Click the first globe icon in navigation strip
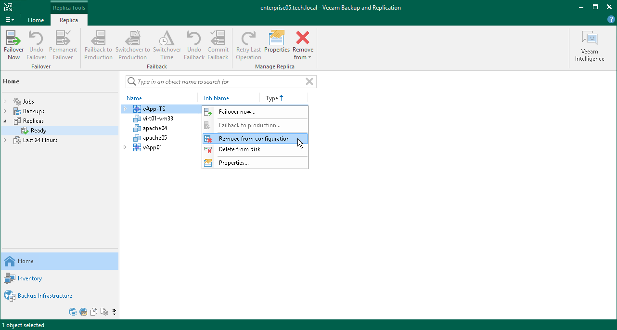617x330 pixels. point(73,312)
